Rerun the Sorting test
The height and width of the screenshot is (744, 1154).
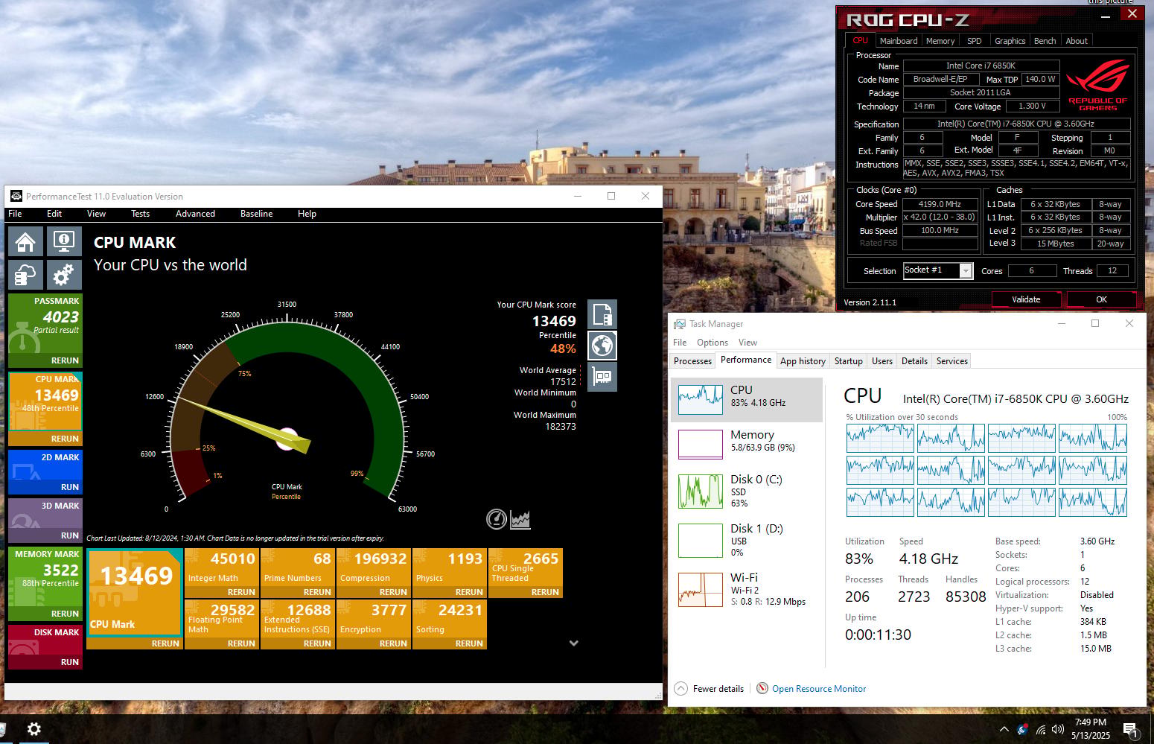[x=469, y=643]
